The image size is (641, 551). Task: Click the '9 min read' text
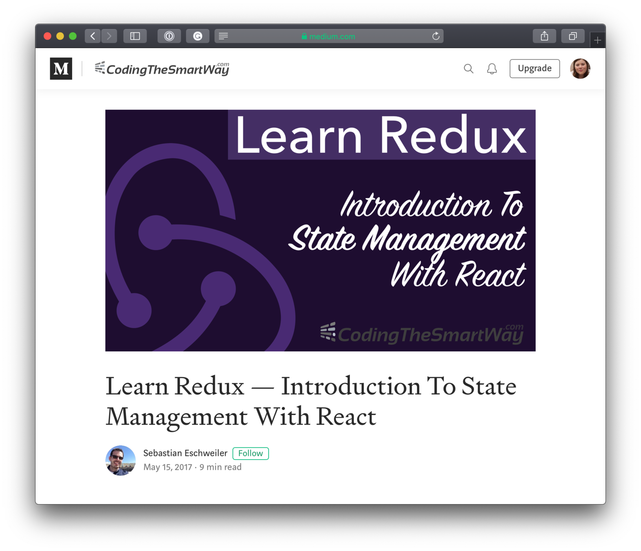pyautogui.click(x=220, y=467)
